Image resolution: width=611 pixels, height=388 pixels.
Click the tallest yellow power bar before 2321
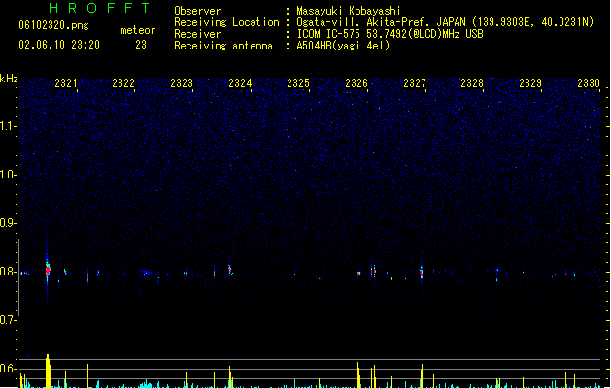(x=48, y=371)
